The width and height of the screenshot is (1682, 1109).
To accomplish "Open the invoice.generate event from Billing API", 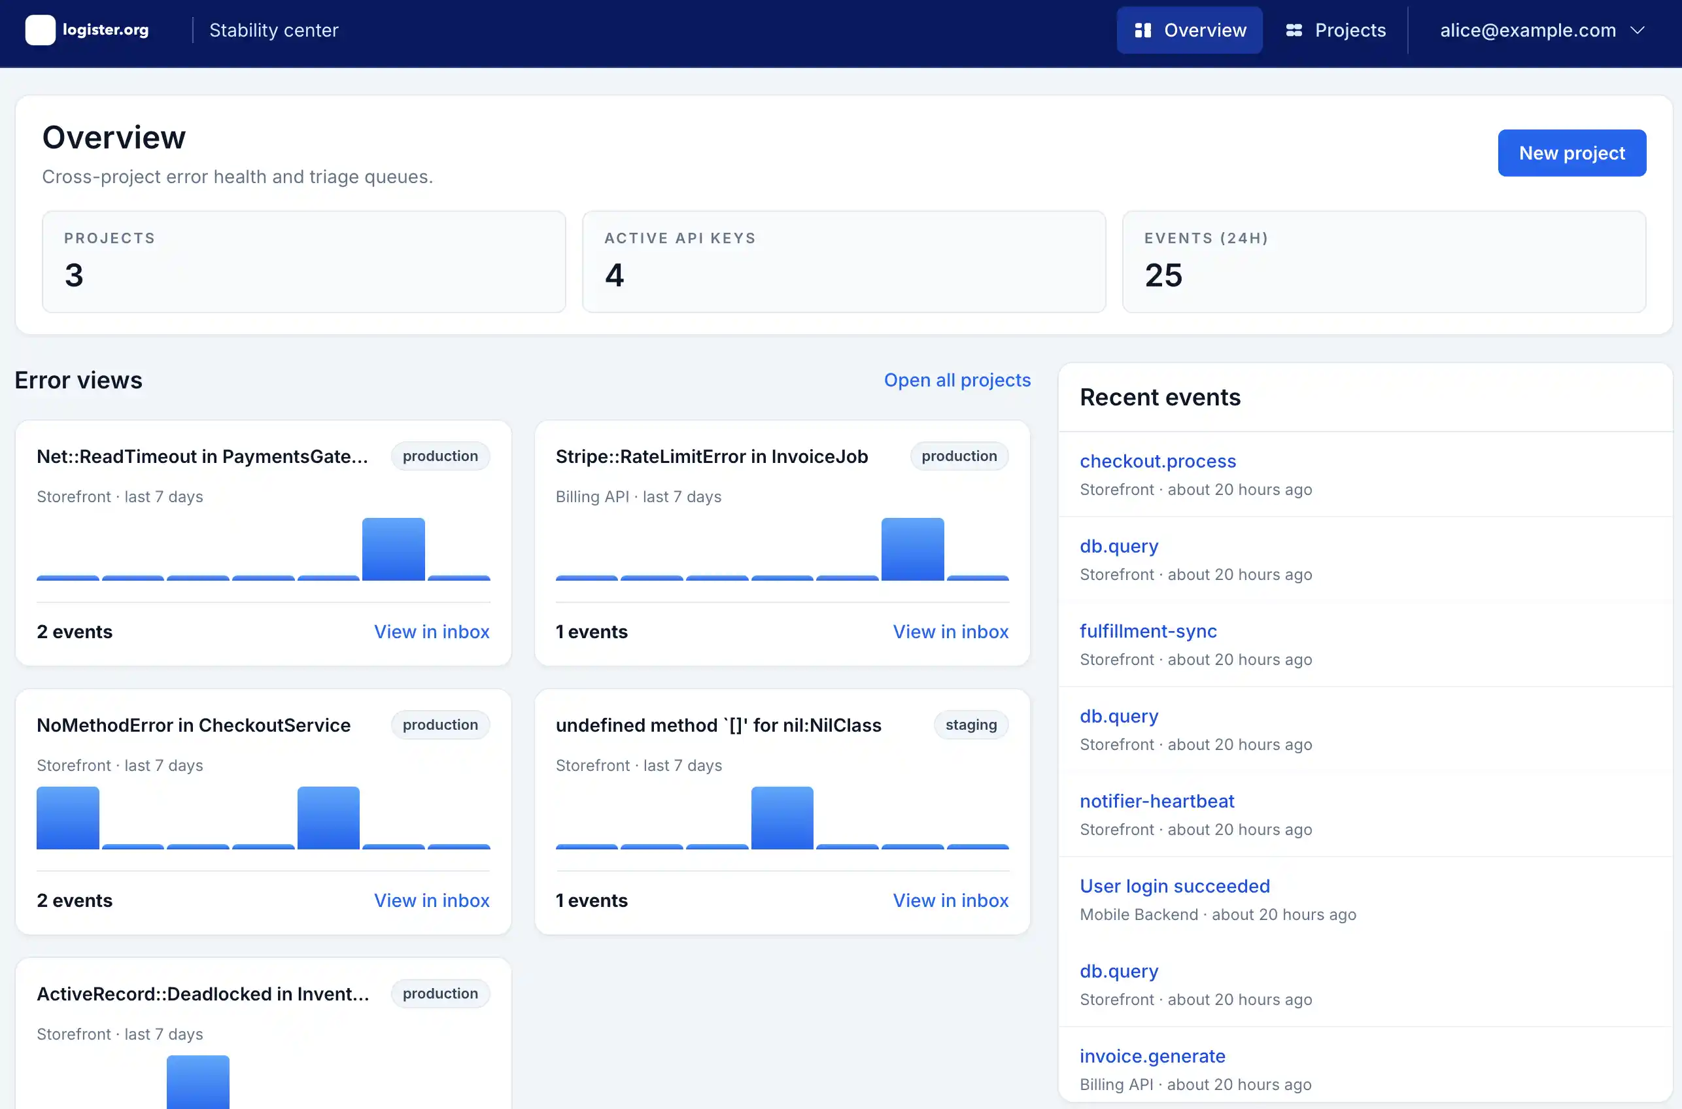I will [x=1152, y=1055].
